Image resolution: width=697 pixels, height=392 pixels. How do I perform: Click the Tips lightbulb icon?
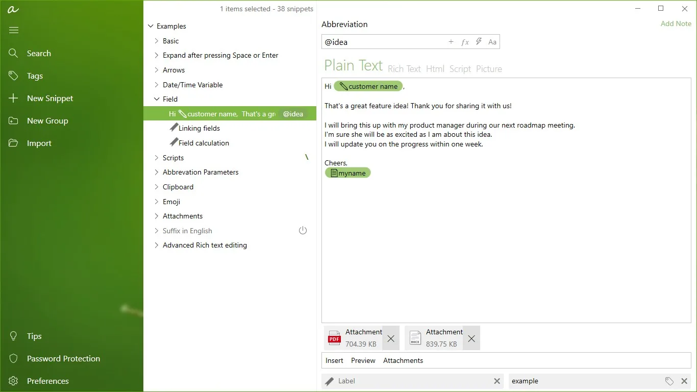tap(14, 336)
